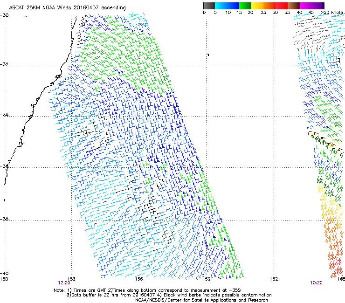Click the '-40' latitude label
The width and height of the screenshot is (345, 303).
tap(4, 274)
